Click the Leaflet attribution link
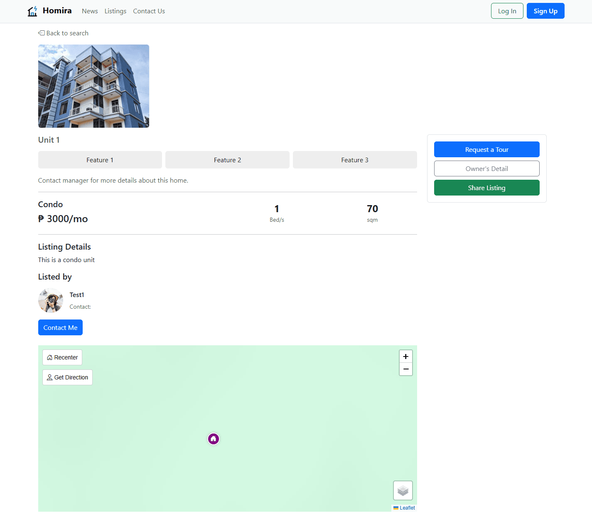592x530 pixels. (x=407, y=508)
